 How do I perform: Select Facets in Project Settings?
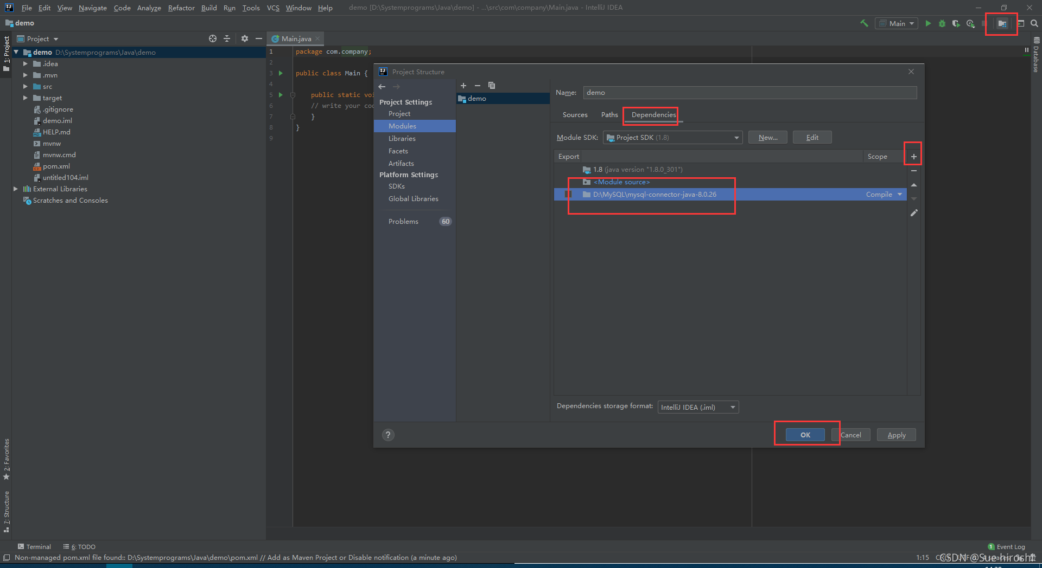[x=398, y=151]
